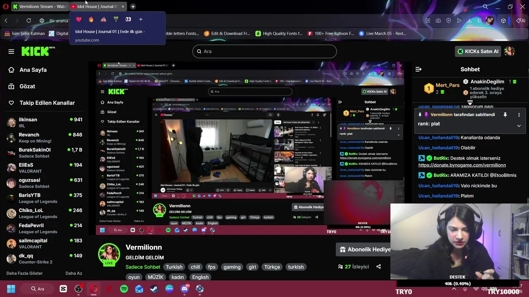Add the heart emoji reaction to the tab
The image size is (529, 297).
79,19
